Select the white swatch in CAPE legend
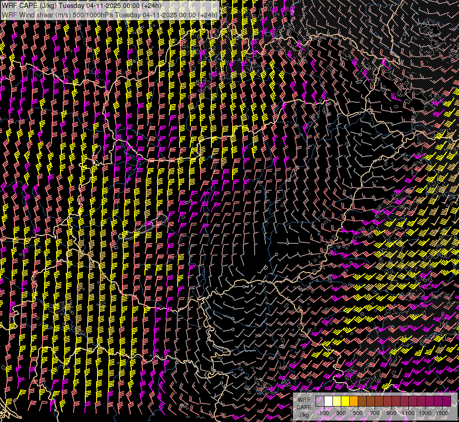The height and width of the screenshot is (422, 459). point(329,401)
